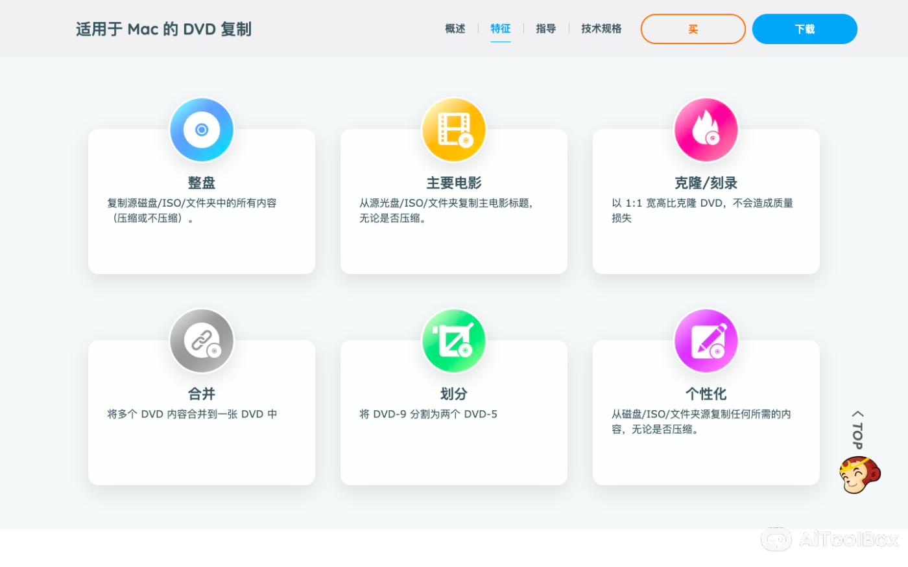Click the blue 下载 button
The image size is (908, 567).
804,29
